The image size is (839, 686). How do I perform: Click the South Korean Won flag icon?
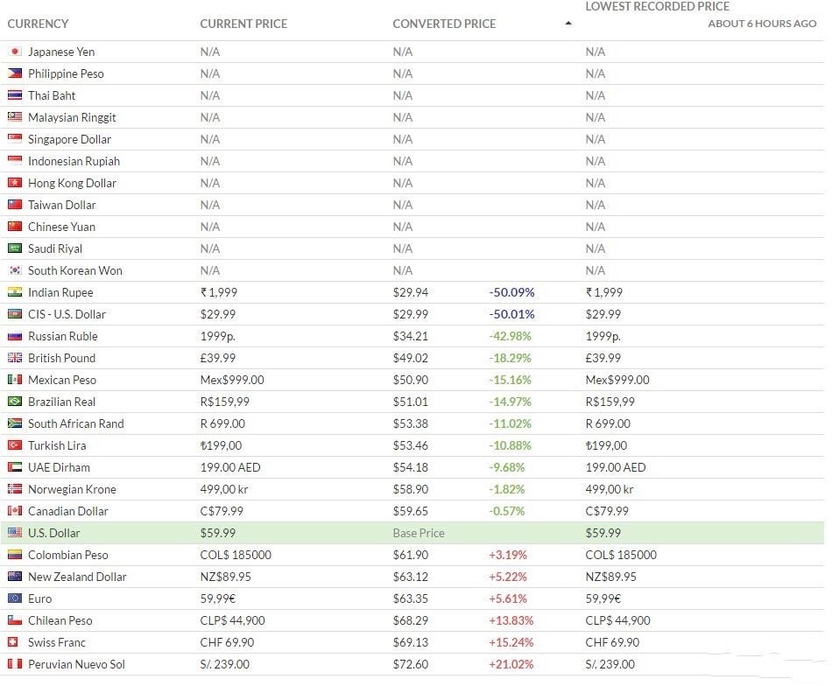point(14,270)
